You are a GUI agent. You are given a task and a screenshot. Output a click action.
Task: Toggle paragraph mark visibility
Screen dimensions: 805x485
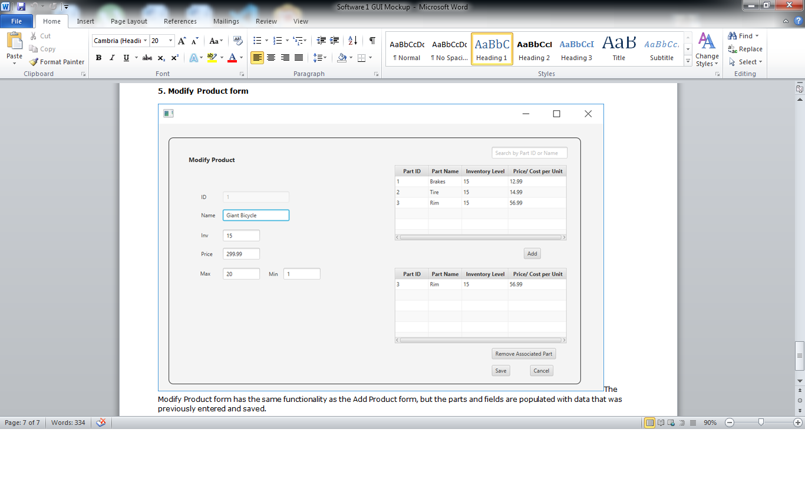[x=371, y=40]
